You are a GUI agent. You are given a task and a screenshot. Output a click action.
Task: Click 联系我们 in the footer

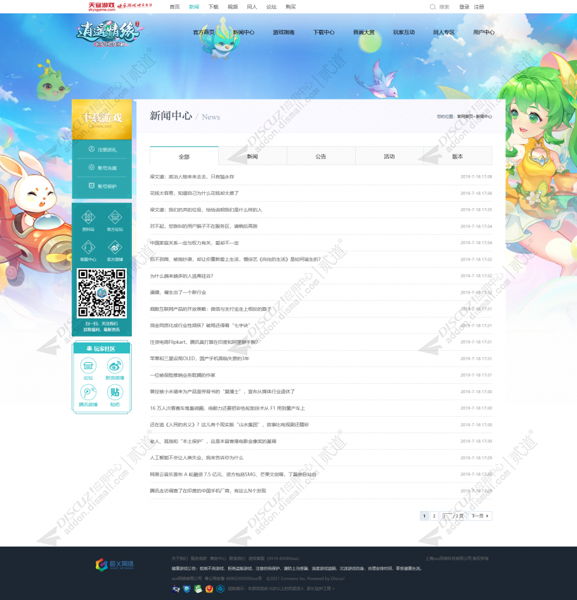click(237, 558)
